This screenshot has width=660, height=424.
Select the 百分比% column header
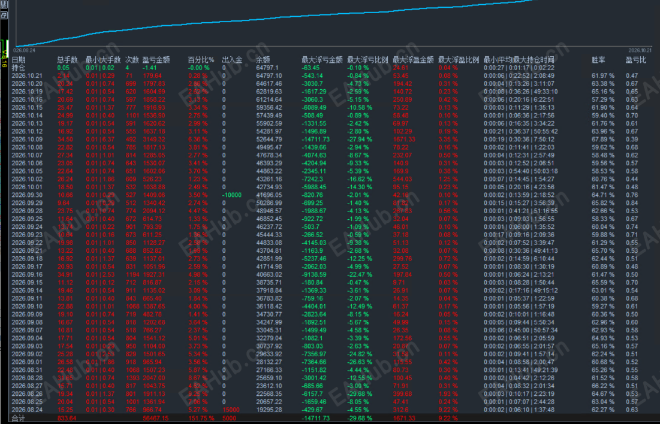[201, 60]
